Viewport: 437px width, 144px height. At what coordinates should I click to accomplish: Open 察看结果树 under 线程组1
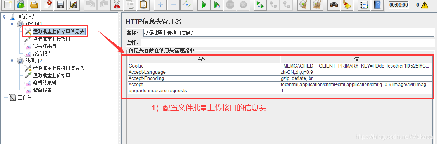pos(45,46)
